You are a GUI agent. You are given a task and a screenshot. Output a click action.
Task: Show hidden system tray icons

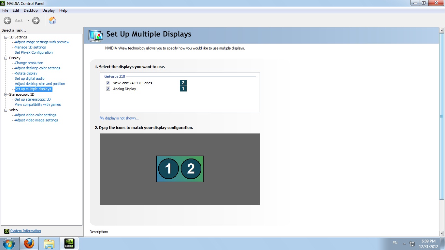(404, 243)
